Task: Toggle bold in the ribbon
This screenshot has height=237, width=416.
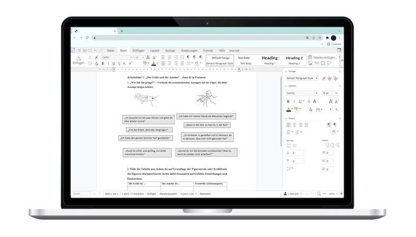Action: (103, 63)
